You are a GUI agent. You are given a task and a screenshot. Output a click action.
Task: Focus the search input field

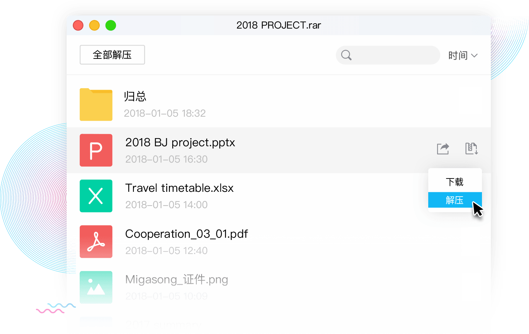[395, 55]
